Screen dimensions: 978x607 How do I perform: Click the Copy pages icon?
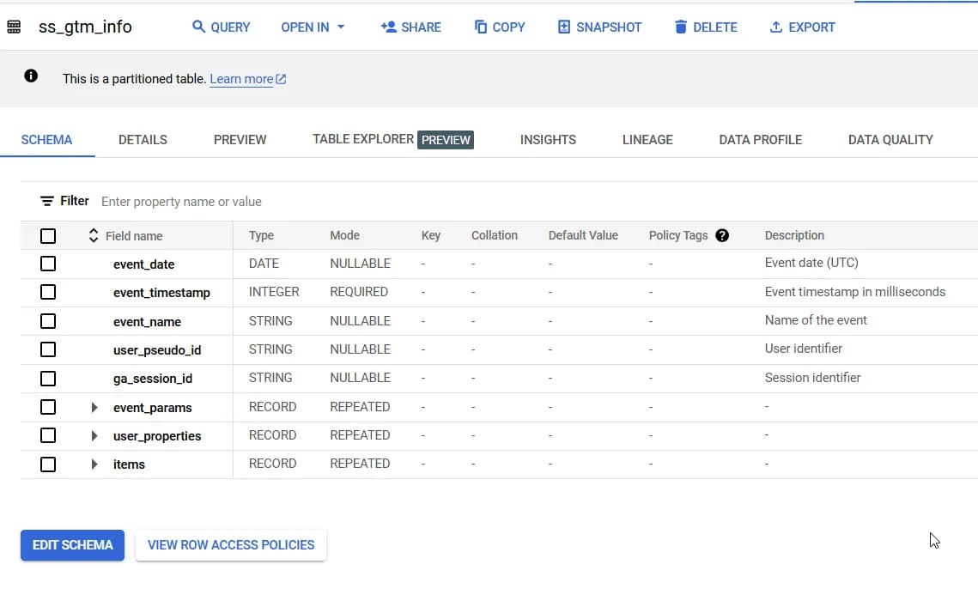[480, 27]
